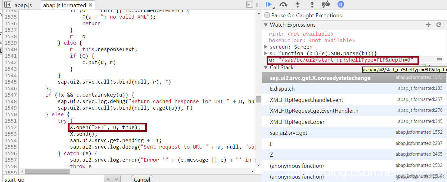447x182 pixels.
Task: Remove the u watch expression
Action: [x=439, y=59]
